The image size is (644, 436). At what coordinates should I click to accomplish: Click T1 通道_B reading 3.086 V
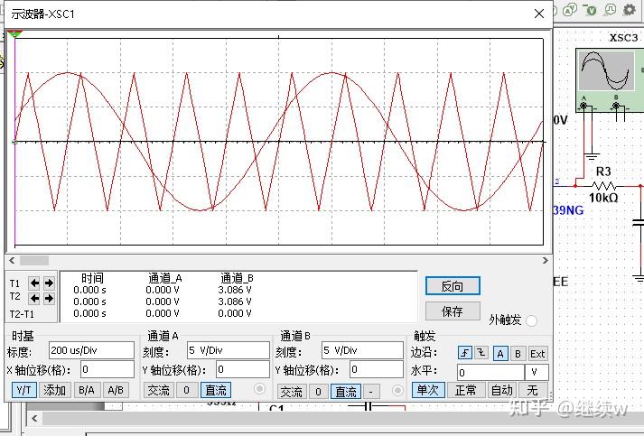(235, 290)
